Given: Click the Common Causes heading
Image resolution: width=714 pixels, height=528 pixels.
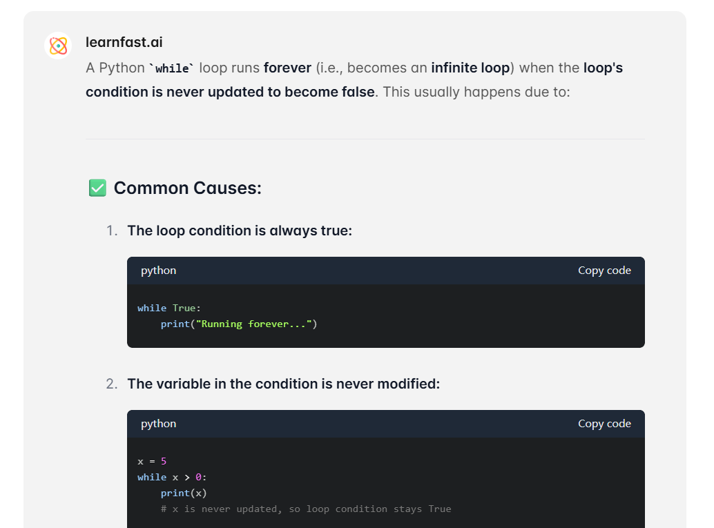Looking at the screenshot, I should (188, 188).
